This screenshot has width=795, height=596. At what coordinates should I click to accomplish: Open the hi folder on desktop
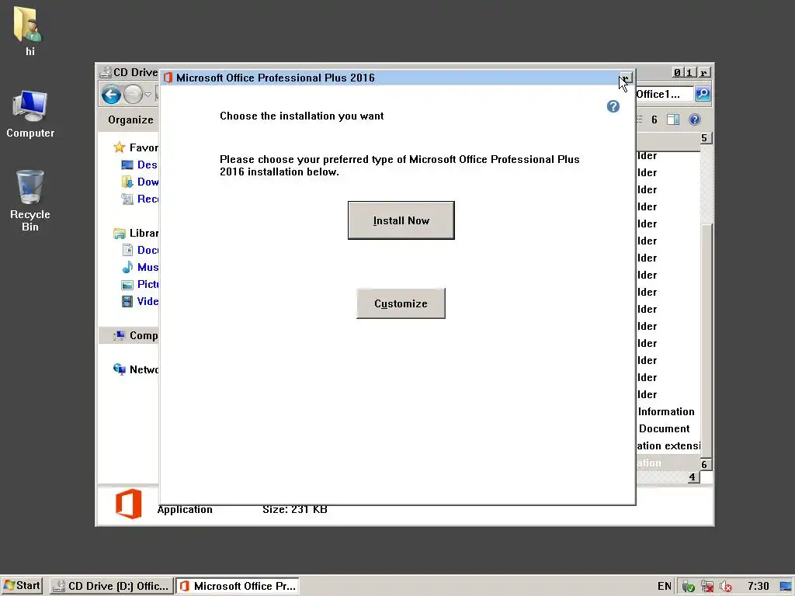pos(30,31)
